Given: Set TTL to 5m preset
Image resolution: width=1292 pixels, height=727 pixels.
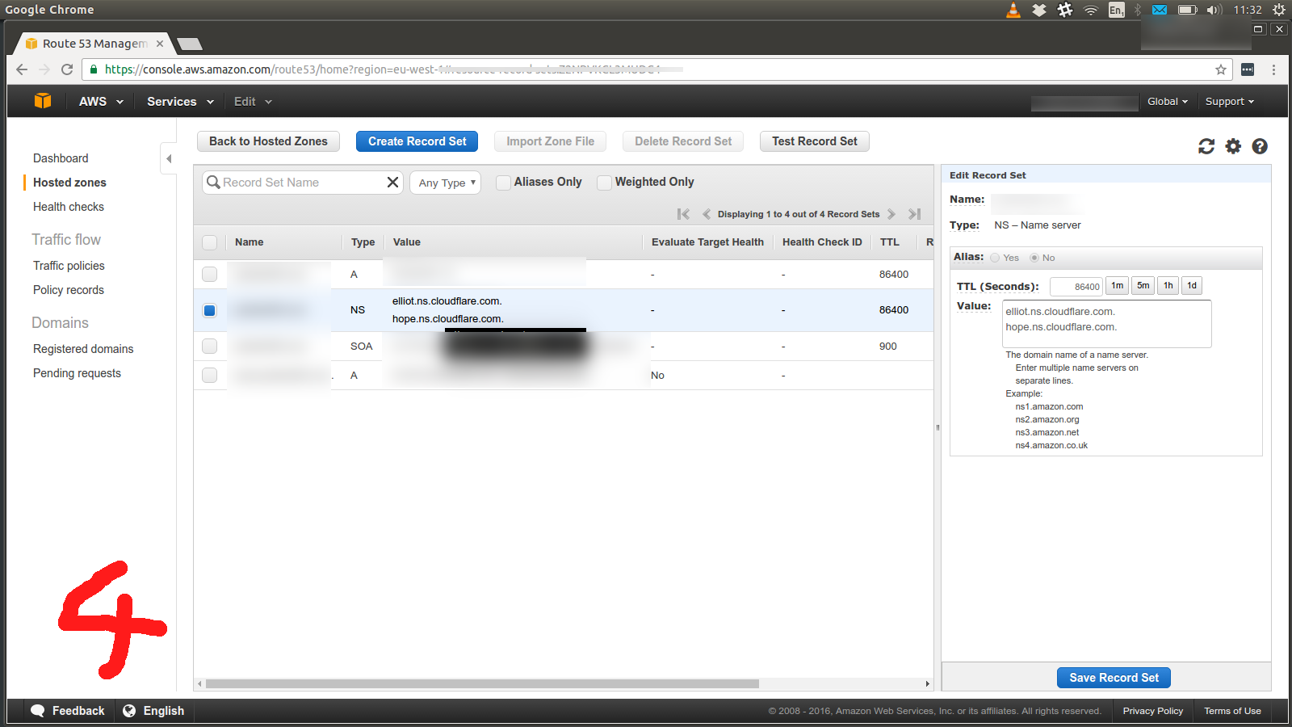Looking at the screenshot, I should click(x=1143, y=285).
